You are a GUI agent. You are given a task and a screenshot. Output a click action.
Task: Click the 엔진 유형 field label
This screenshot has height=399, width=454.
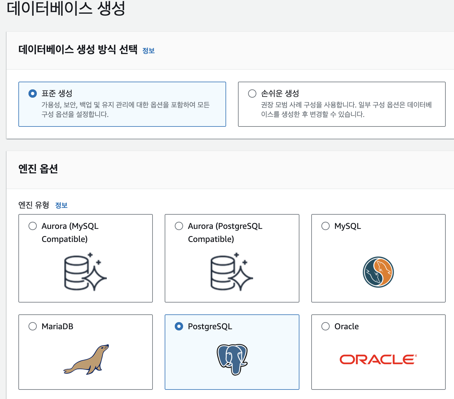tap(34, 205)
